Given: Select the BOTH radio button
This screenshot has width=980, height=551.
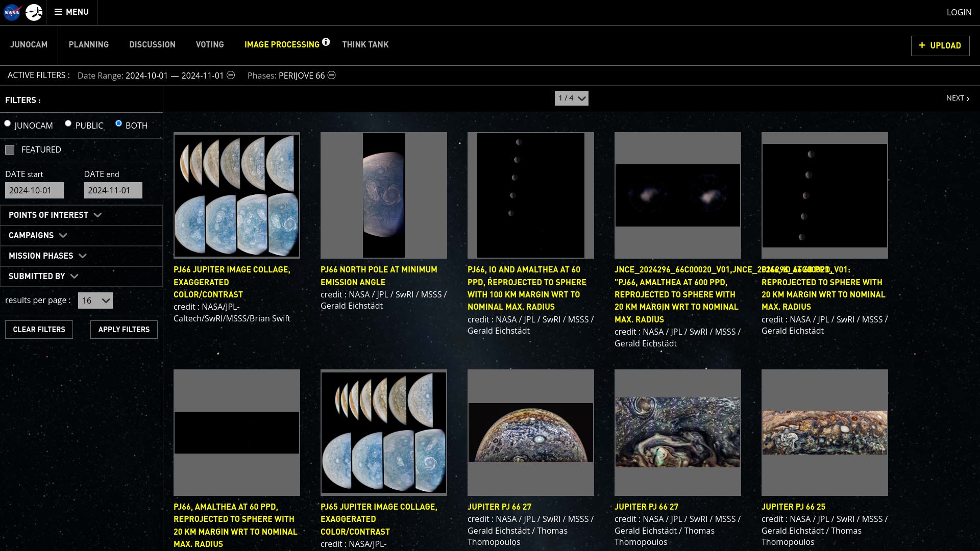Looking at the screenshot, I should pyautogui.click(x=118, y=123).
